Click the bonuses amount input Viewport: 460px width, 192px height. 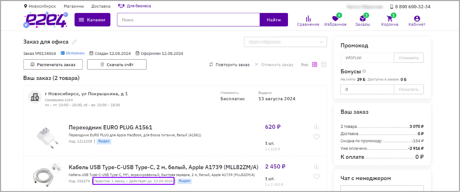tap(367, 89)
